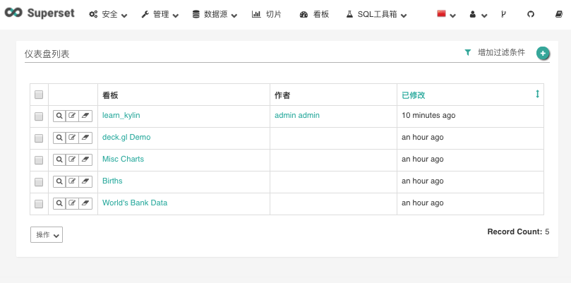Open the user profile dropdown
Screen dimensions: 571x283
click(478, 15)
